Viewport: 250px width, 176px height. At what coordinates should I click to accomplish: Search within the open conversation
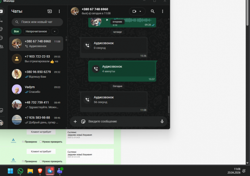152,11
